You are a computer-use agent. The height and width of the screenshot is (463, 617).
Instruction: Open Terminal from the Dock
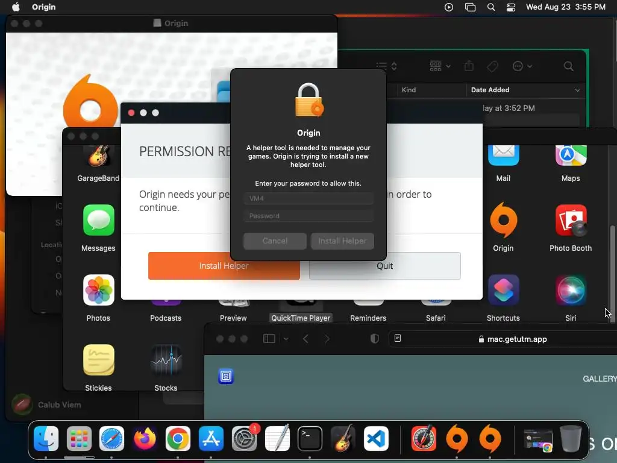(x=310, y=439)
